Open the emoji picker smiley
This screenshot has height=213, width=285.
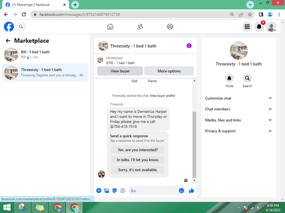181,190
